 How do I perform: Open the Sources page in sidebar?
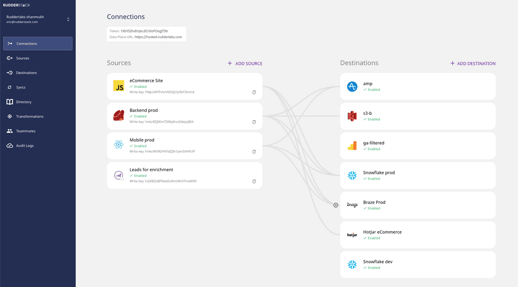pyautogui.click(x=22, y=58)
